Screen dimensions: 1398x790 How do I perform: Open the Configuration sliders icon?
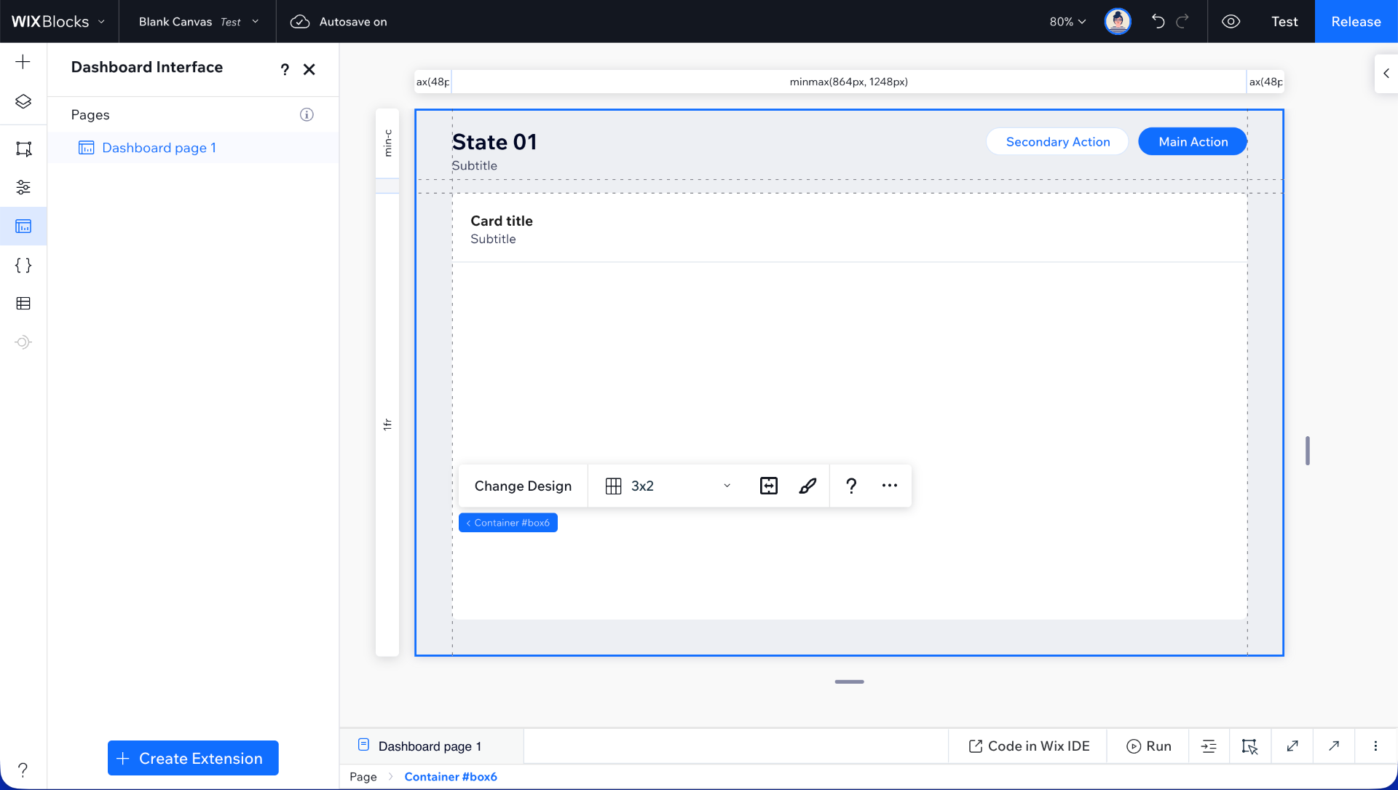pyautogui.click(x=23, y=187)
